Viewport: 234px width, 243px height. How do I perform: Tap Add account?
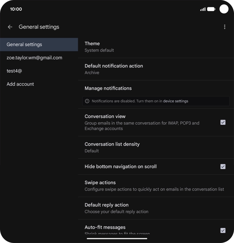(20, 84)
